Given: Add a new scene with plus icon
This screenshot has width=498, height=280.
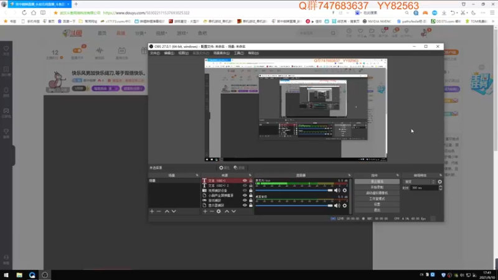Looking at the screenshot, I should tap(152, 212).
